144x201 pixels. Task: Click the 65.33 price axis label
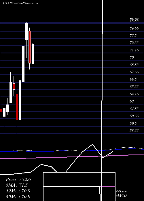134,87
